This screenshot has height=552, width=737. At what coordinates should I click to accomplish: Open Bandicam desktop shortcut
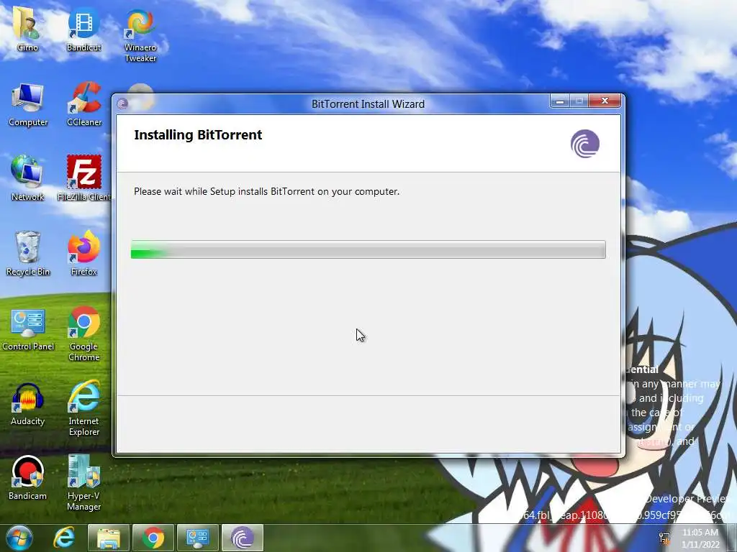point(28,478)
